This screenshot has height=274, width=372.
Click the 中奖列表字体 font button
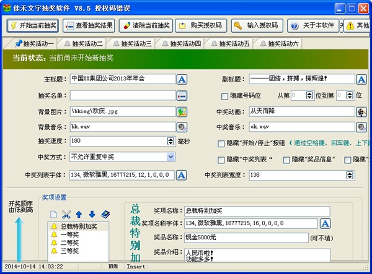pyautogui.click(x=182, y=176)
